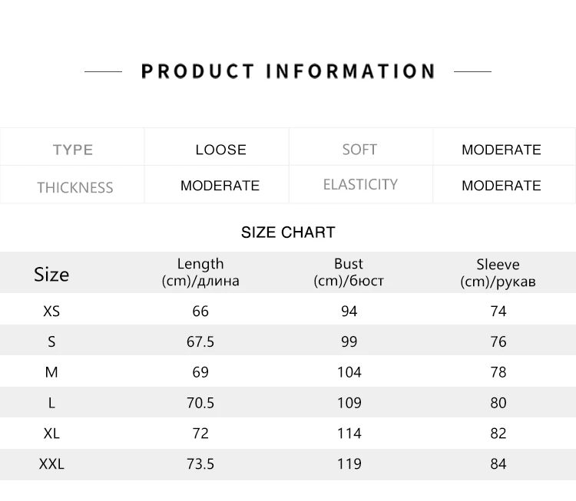Image resolution: width=576 pixels, height=501 pixels.
Task: Click the THICKNESS label cell
Action: pos(74,187)
